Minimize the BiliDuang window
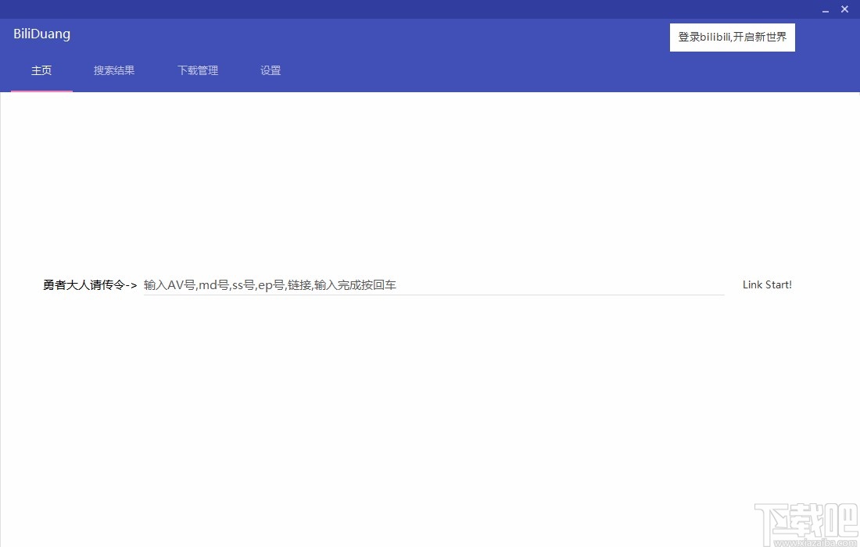Viewport: 860px width, 547px height. (x=825, y=9)
